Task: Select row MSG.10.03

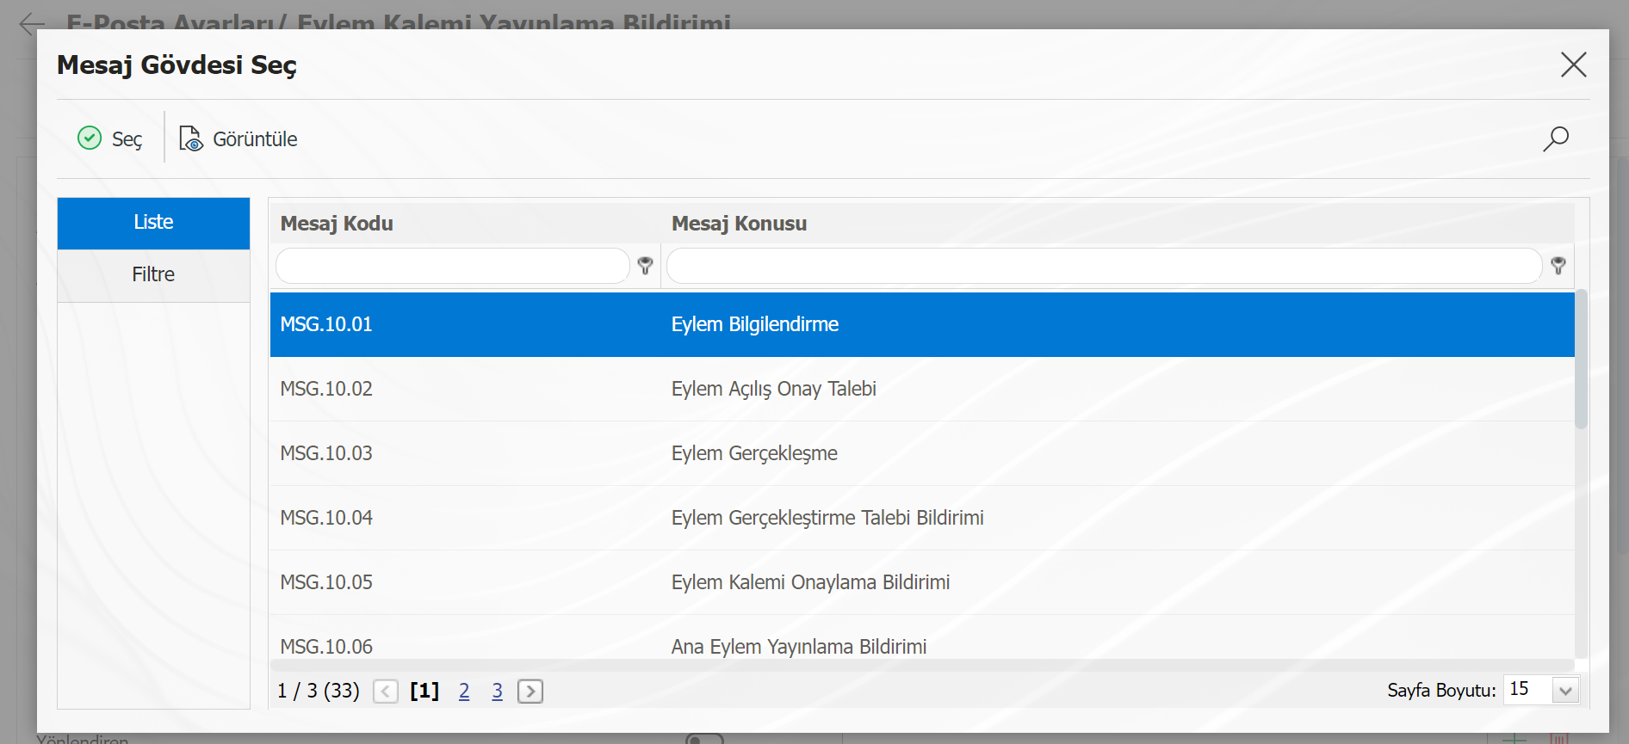Action: point(922,453)
